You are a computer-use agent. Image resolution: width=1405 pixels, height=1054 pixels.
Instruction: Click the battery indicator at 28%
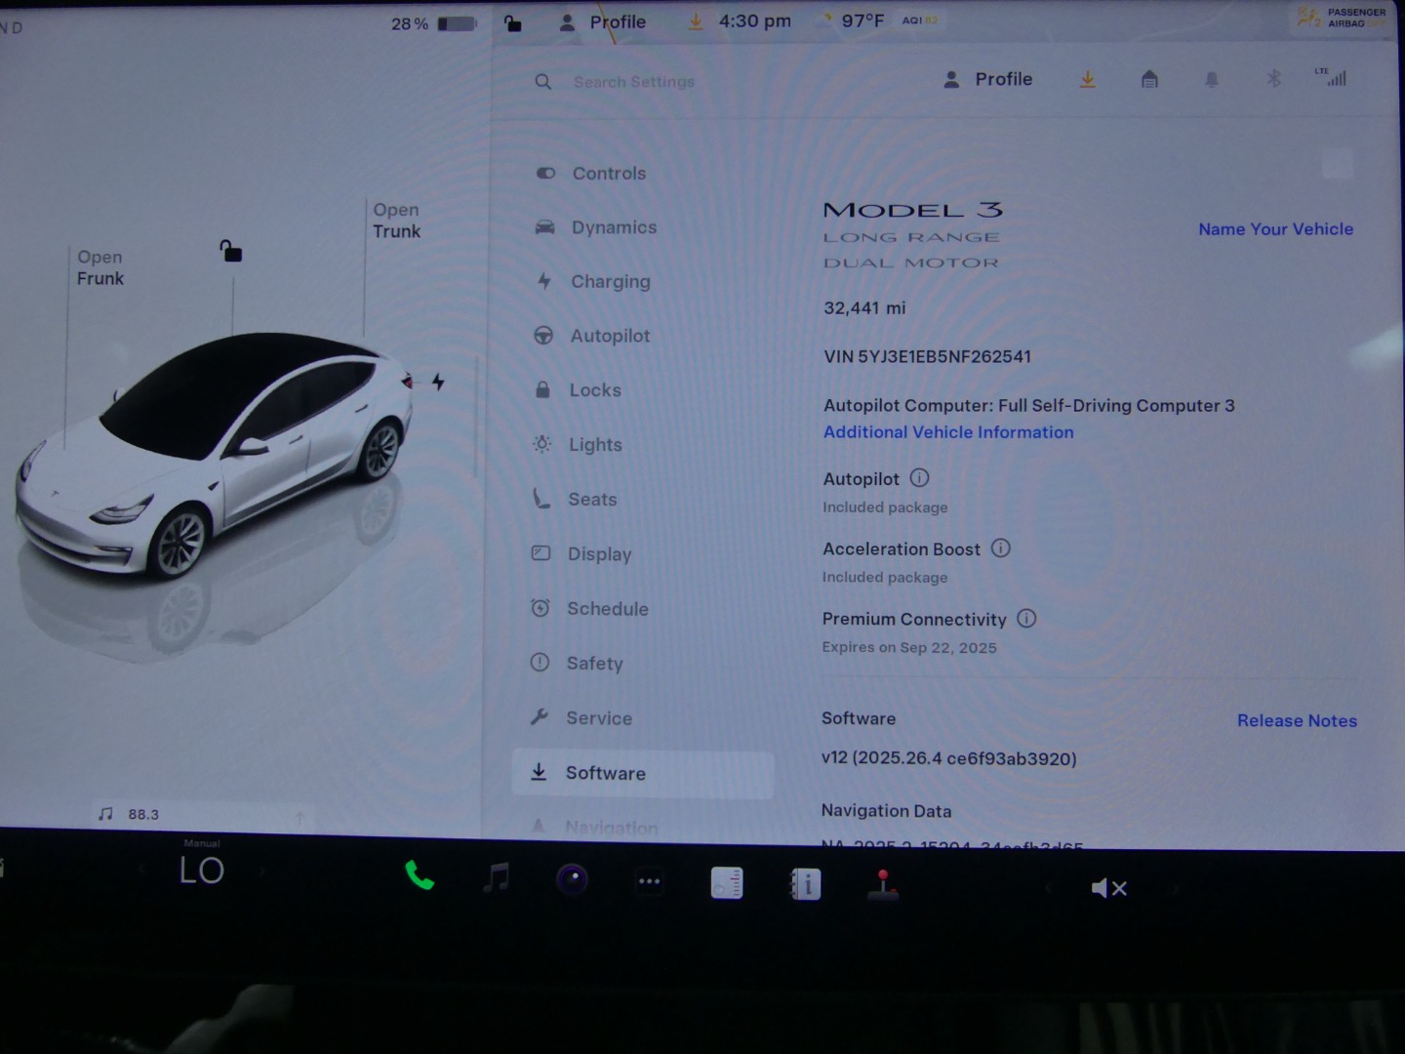coord(434,23)
